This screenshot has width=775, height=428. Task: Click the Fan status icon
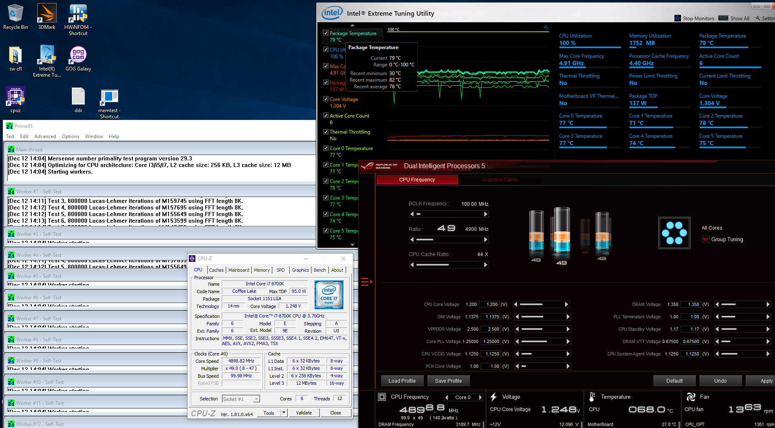[691, 397]
